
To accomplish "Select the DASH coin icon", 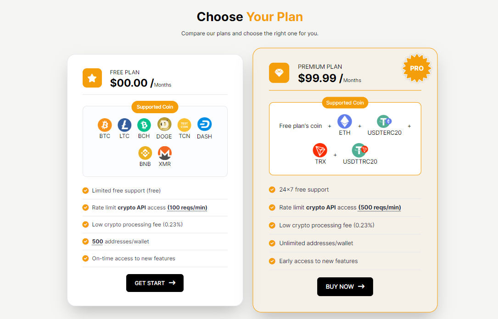I will tap(204, 125).
